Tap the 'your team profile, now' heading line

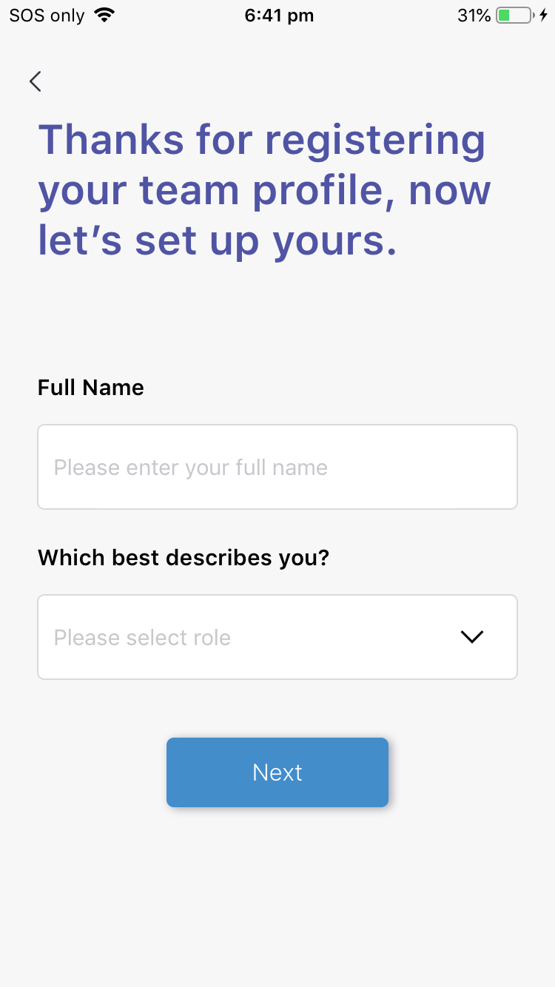click(264, 192)
